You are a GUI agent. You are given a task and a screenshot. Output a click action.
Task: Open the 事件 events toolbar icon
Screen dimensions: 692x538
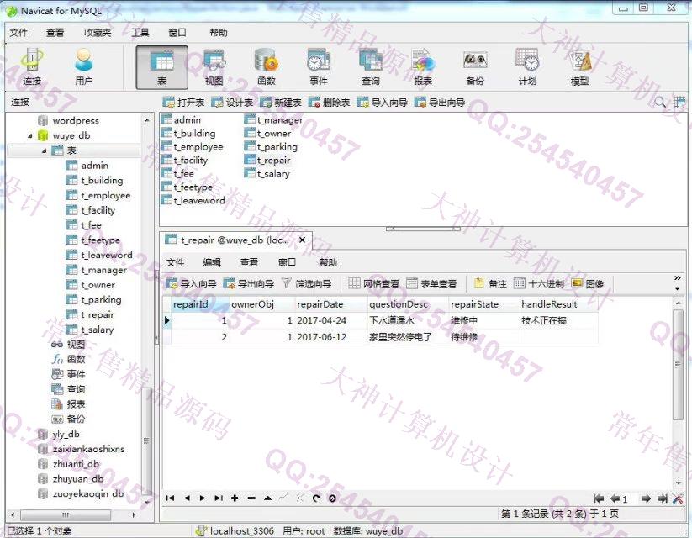tap(319, 67)
